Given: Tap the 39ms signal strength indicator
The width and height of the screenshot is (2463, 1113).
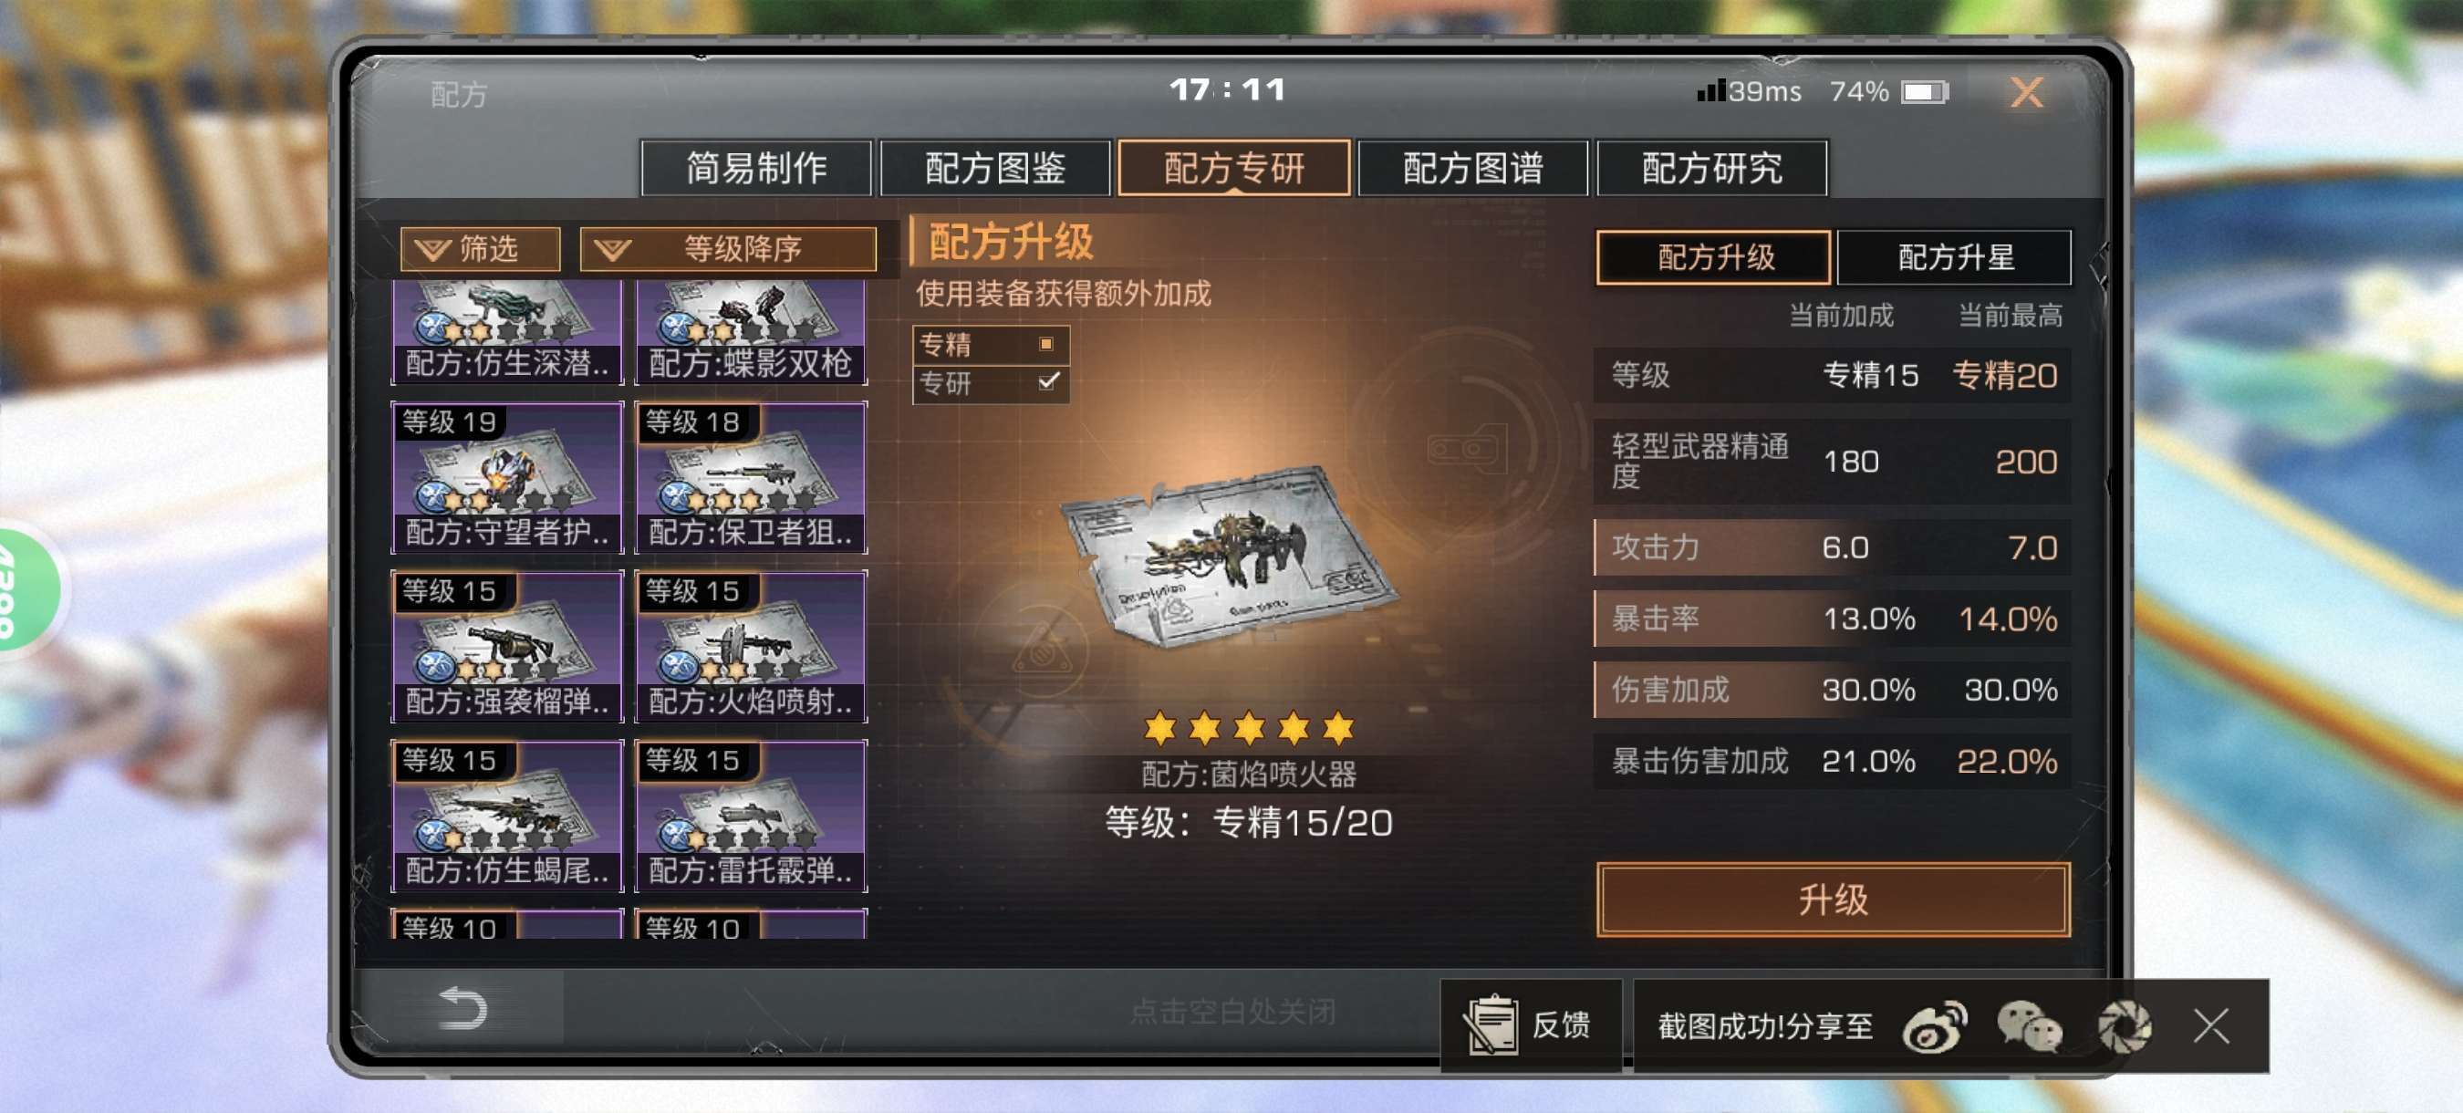Looking at the screenshot, I should click(x=1749, y=91).
